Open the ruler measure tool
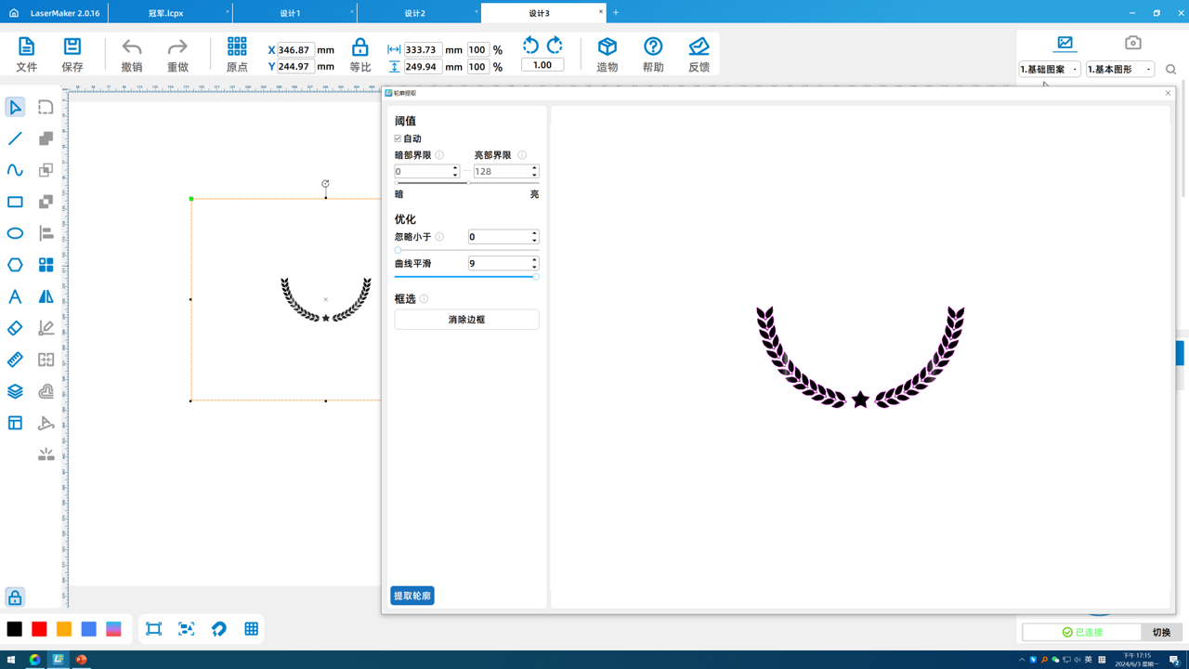The width and height of the screenshot is (1189, 669). [15, 360]
